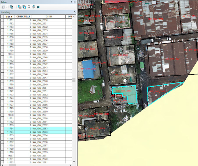Click the GISID cell NW_GW_2367

click(x=49, y=146)
